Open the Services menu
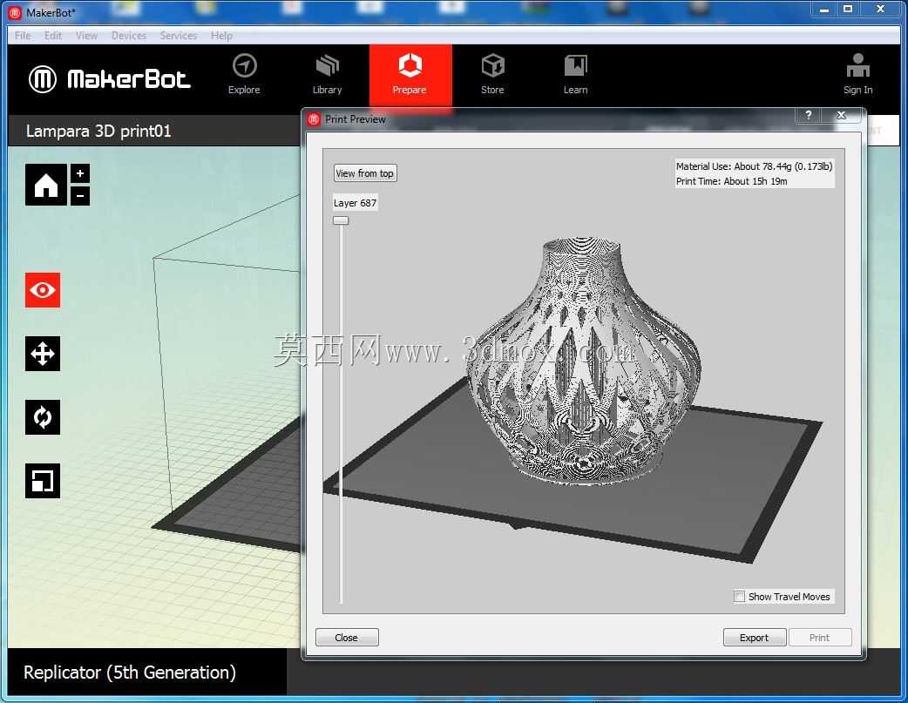Image resolution: width=908 pixels, height=703 pixels. point(179,36)
